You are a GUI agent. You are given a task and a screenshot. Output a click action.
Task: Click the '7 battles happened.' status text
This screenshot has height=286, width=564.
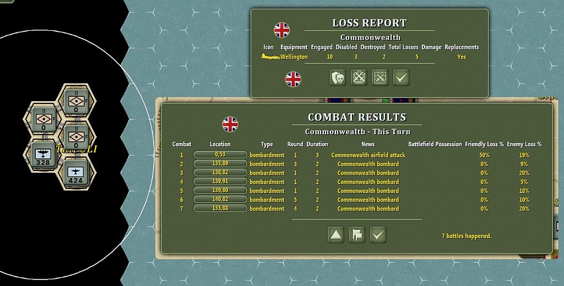point(467,236)
